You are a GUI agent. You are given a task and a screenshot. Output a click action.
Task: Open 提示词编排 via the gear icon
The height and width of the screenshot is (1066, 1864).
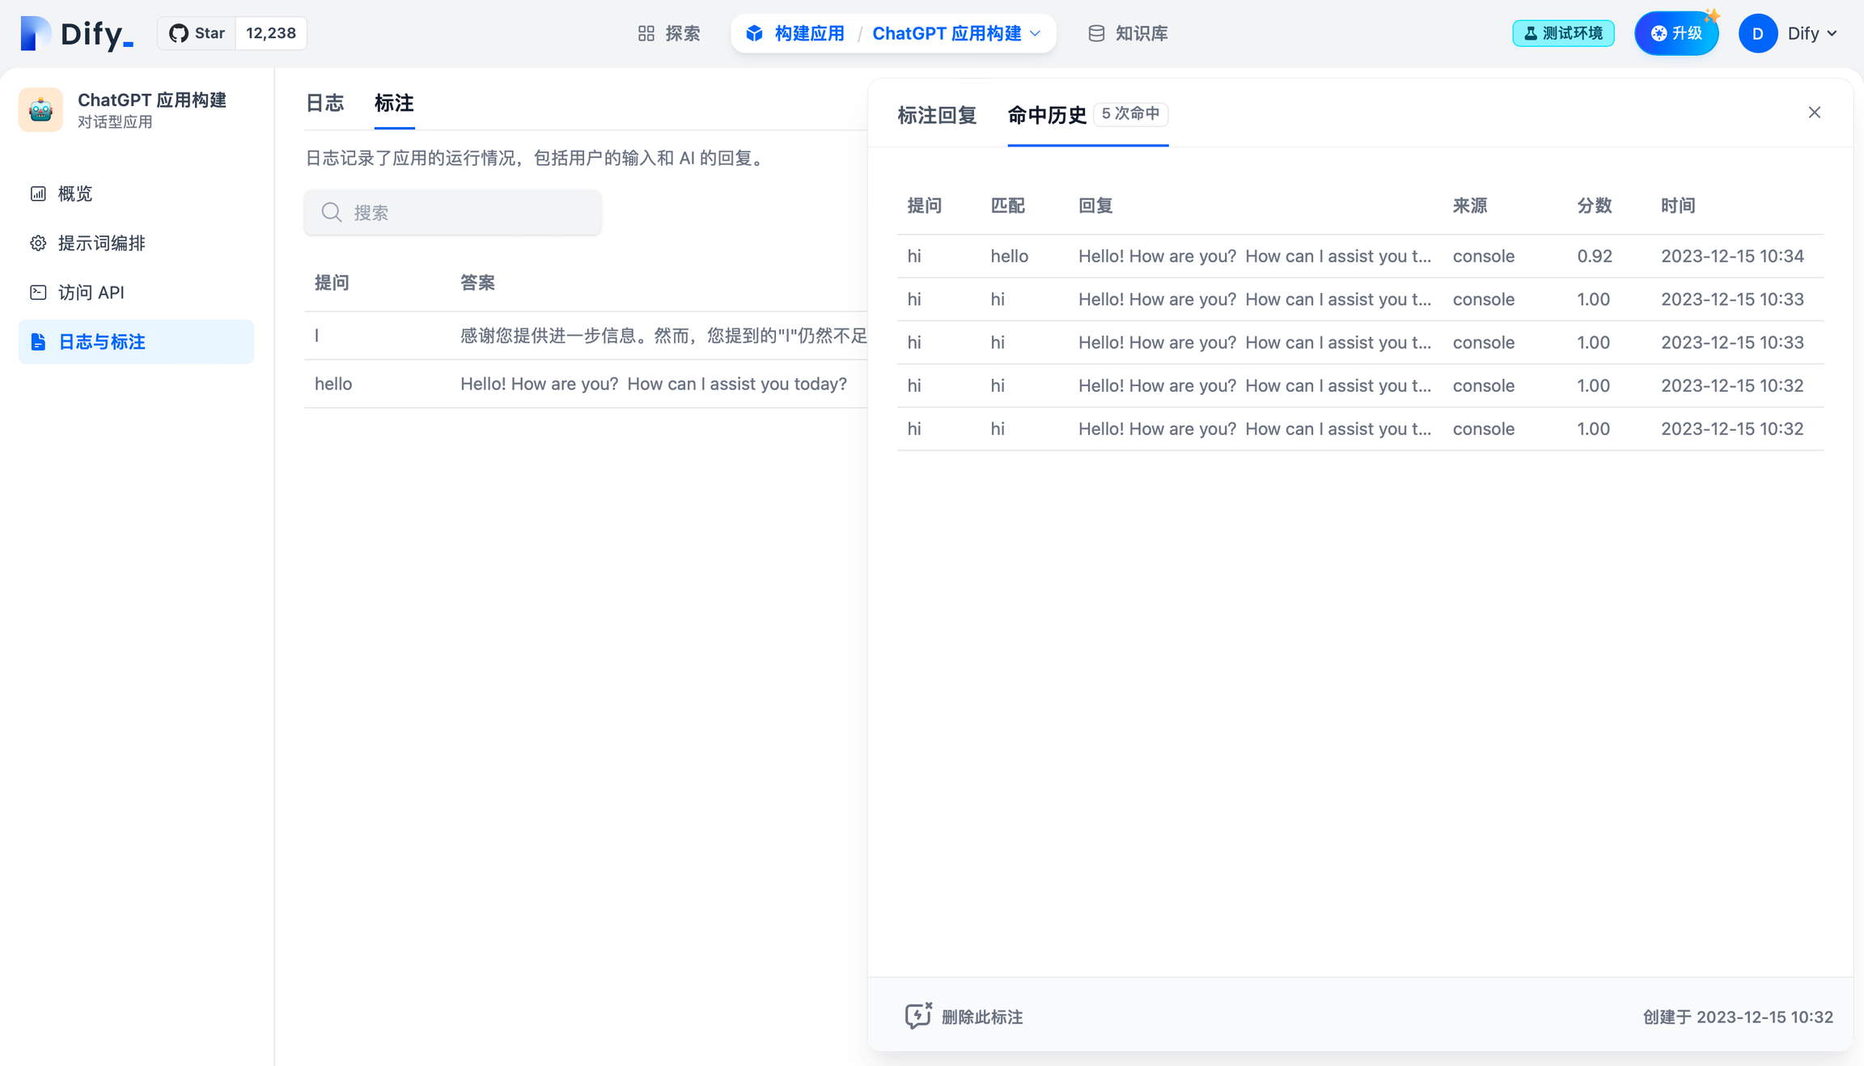pyautogui.click(x=38, y=243)
